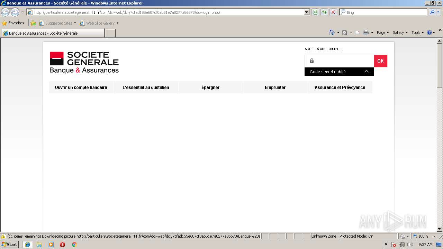Open search provider dropdown arrow
The width and height of the screenshot is (443, 249).
point(439,12)
